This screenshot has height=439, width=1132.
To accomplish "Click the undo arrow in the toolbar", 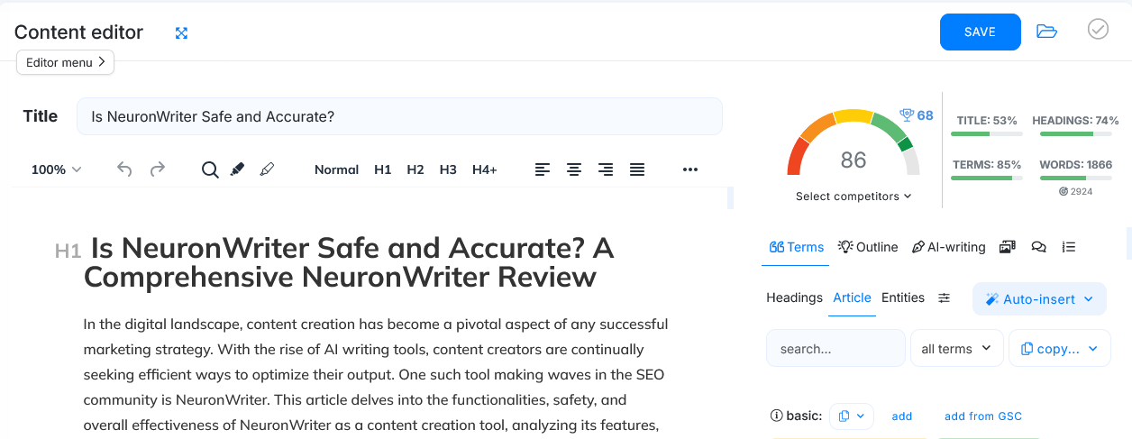I will [x=124, y=169].
